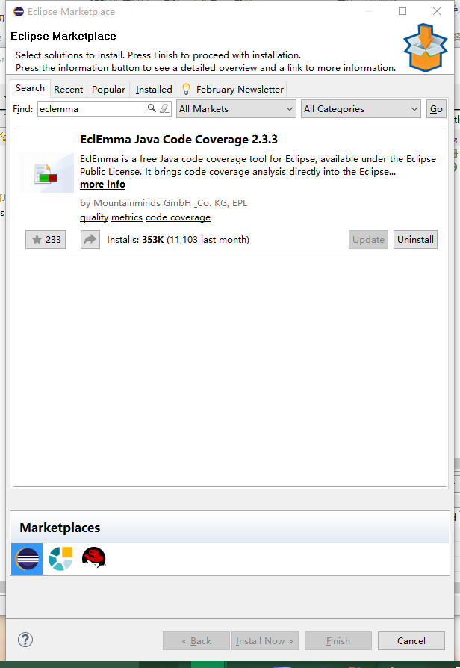This screenshot has height=668, width=460.
Task: Click the Uninstall button for EclEmma
Action: click(x=415, y=239)
